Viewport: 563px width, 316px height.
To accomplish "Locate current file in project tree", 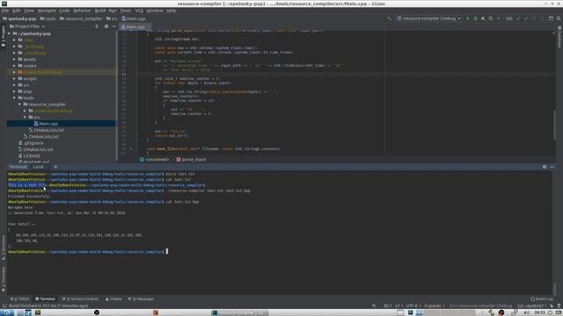I will click(97, 26).
